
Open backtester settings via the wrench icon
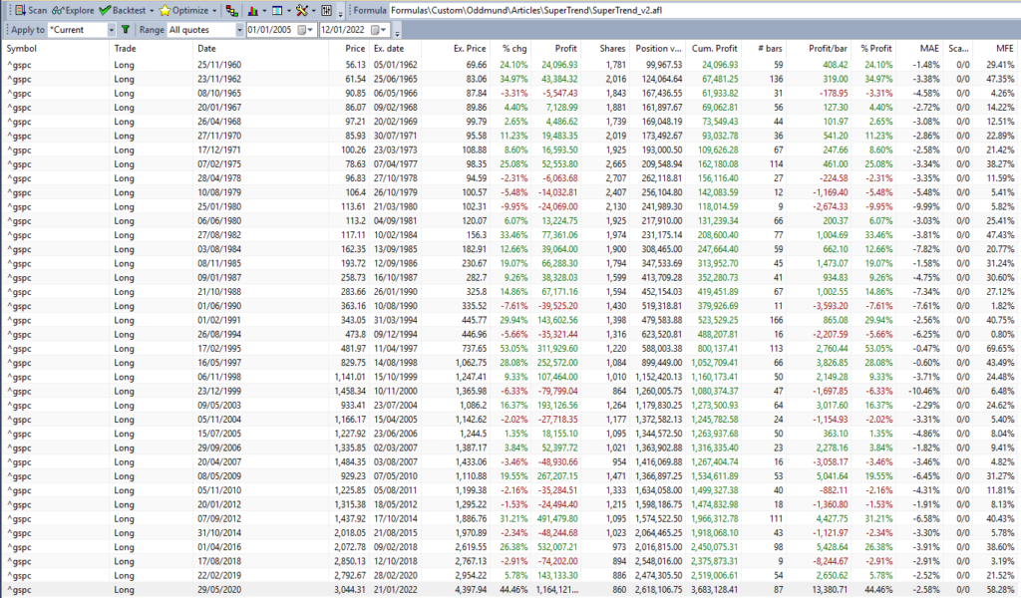[x=302, y=10]
